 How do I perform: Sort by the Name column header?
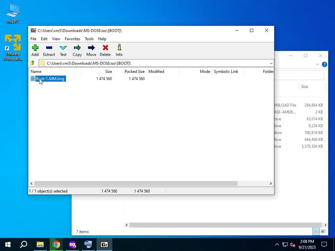coord(55,72)
